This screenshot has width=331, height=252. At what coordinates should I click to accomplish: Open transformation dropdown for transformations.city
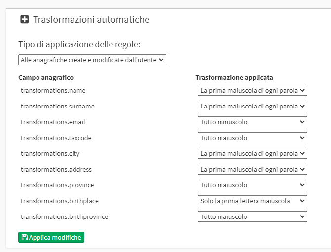point(253,153)
